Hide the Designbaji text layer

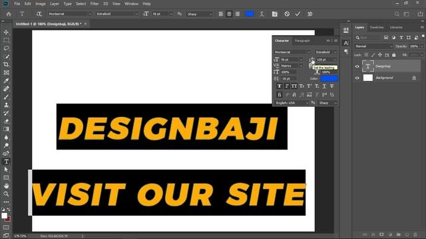[x=357, y=66]
